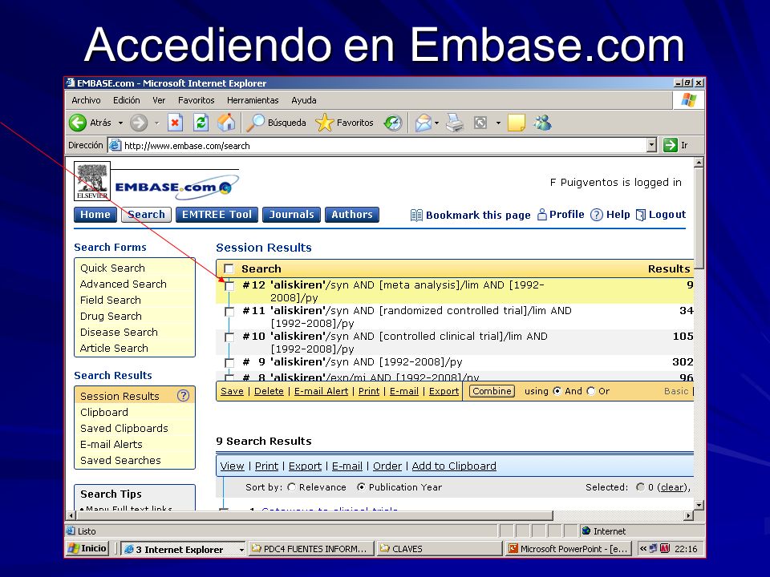Click the Profile person icon
Viewport: 770px width, 577px height.
542,215
